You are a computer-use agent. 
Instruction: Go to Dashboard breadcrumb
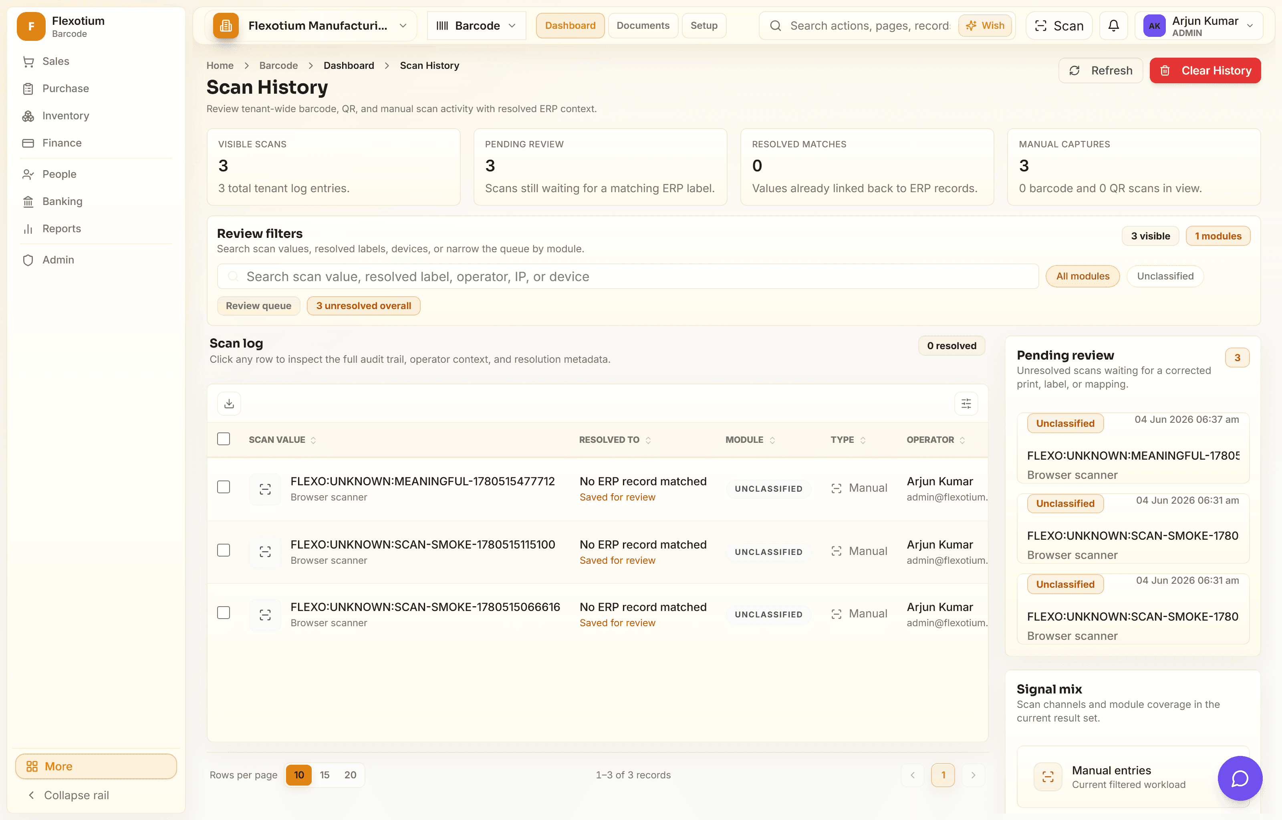coord(349,66)
